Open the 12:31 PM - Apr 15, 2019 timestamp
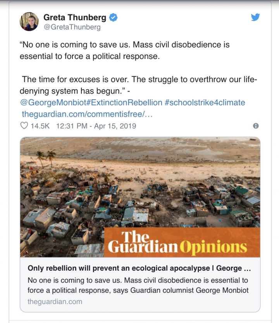Viewport: 279px width, 323px height. 96,126
